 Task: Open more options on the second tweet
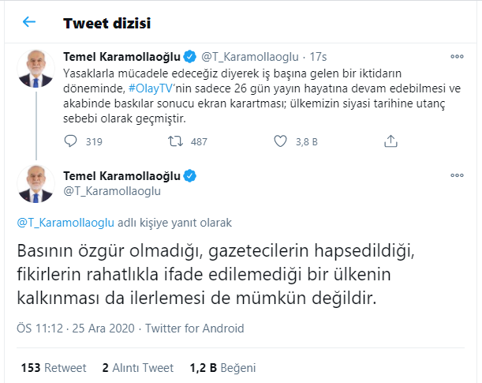(x=457, y=175)
